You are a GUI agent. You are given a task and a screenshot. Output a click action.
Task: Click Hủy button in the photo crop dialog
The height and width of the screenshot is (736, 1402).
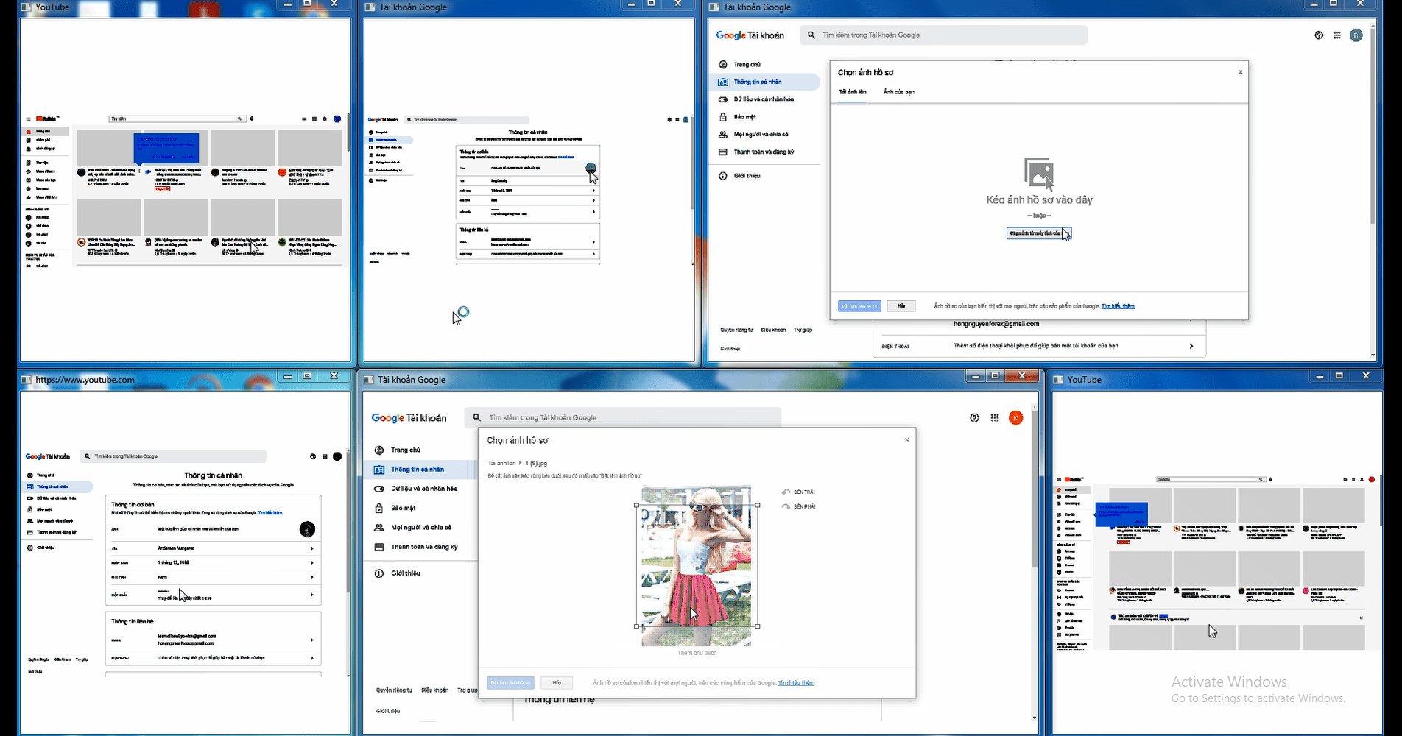(557, 683)
